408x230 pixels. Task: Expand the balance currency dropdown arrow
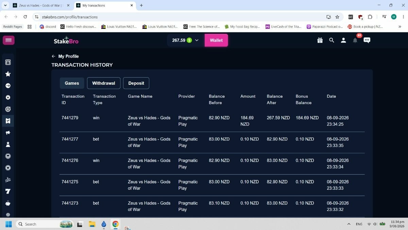(x=197, y=40)
